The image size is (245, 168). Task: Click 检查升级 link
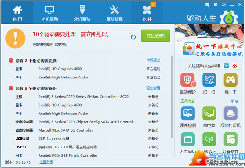[x=46, y=162]
